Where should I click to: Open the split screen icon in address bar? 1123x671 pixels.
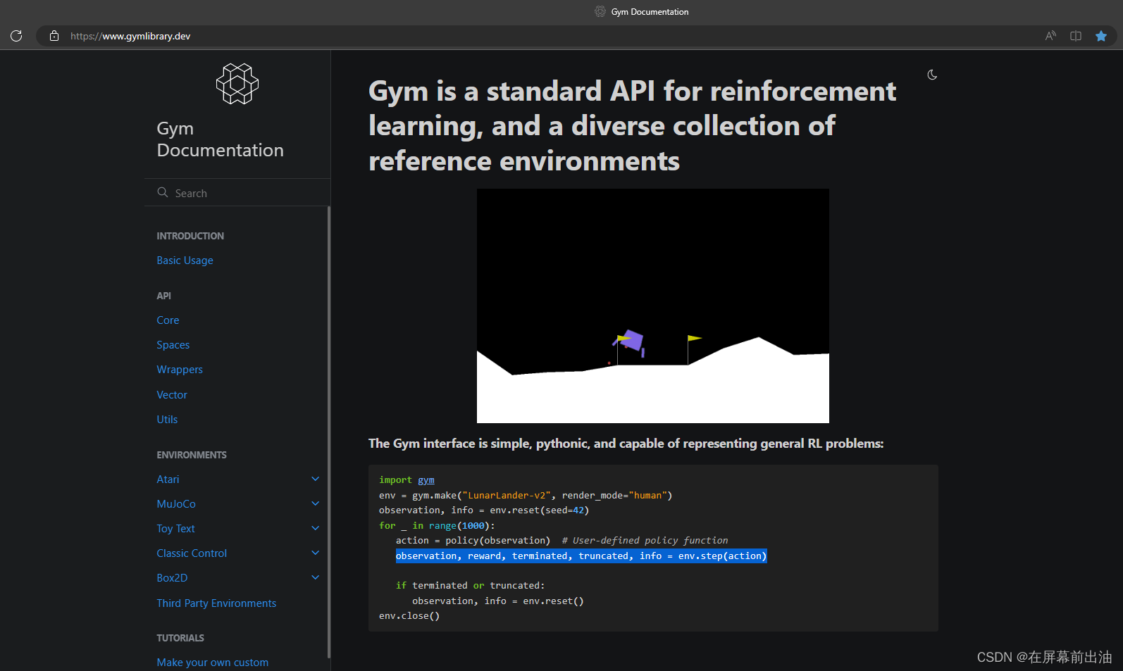(1076, 36)
